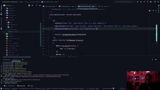
Task: Open inspection warnings indicator
Action: click(150, 10)
